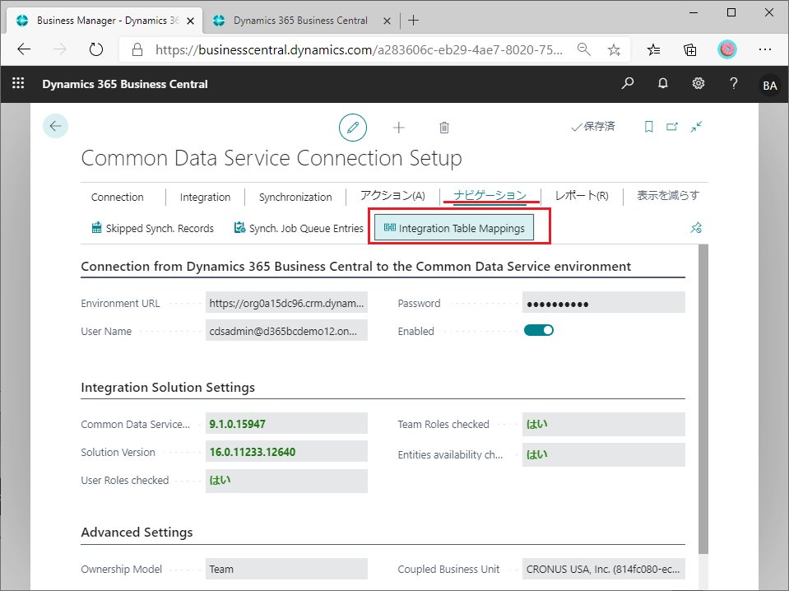Open the アクション(A) menu
The image size is (789, 591).
(392, 195)
